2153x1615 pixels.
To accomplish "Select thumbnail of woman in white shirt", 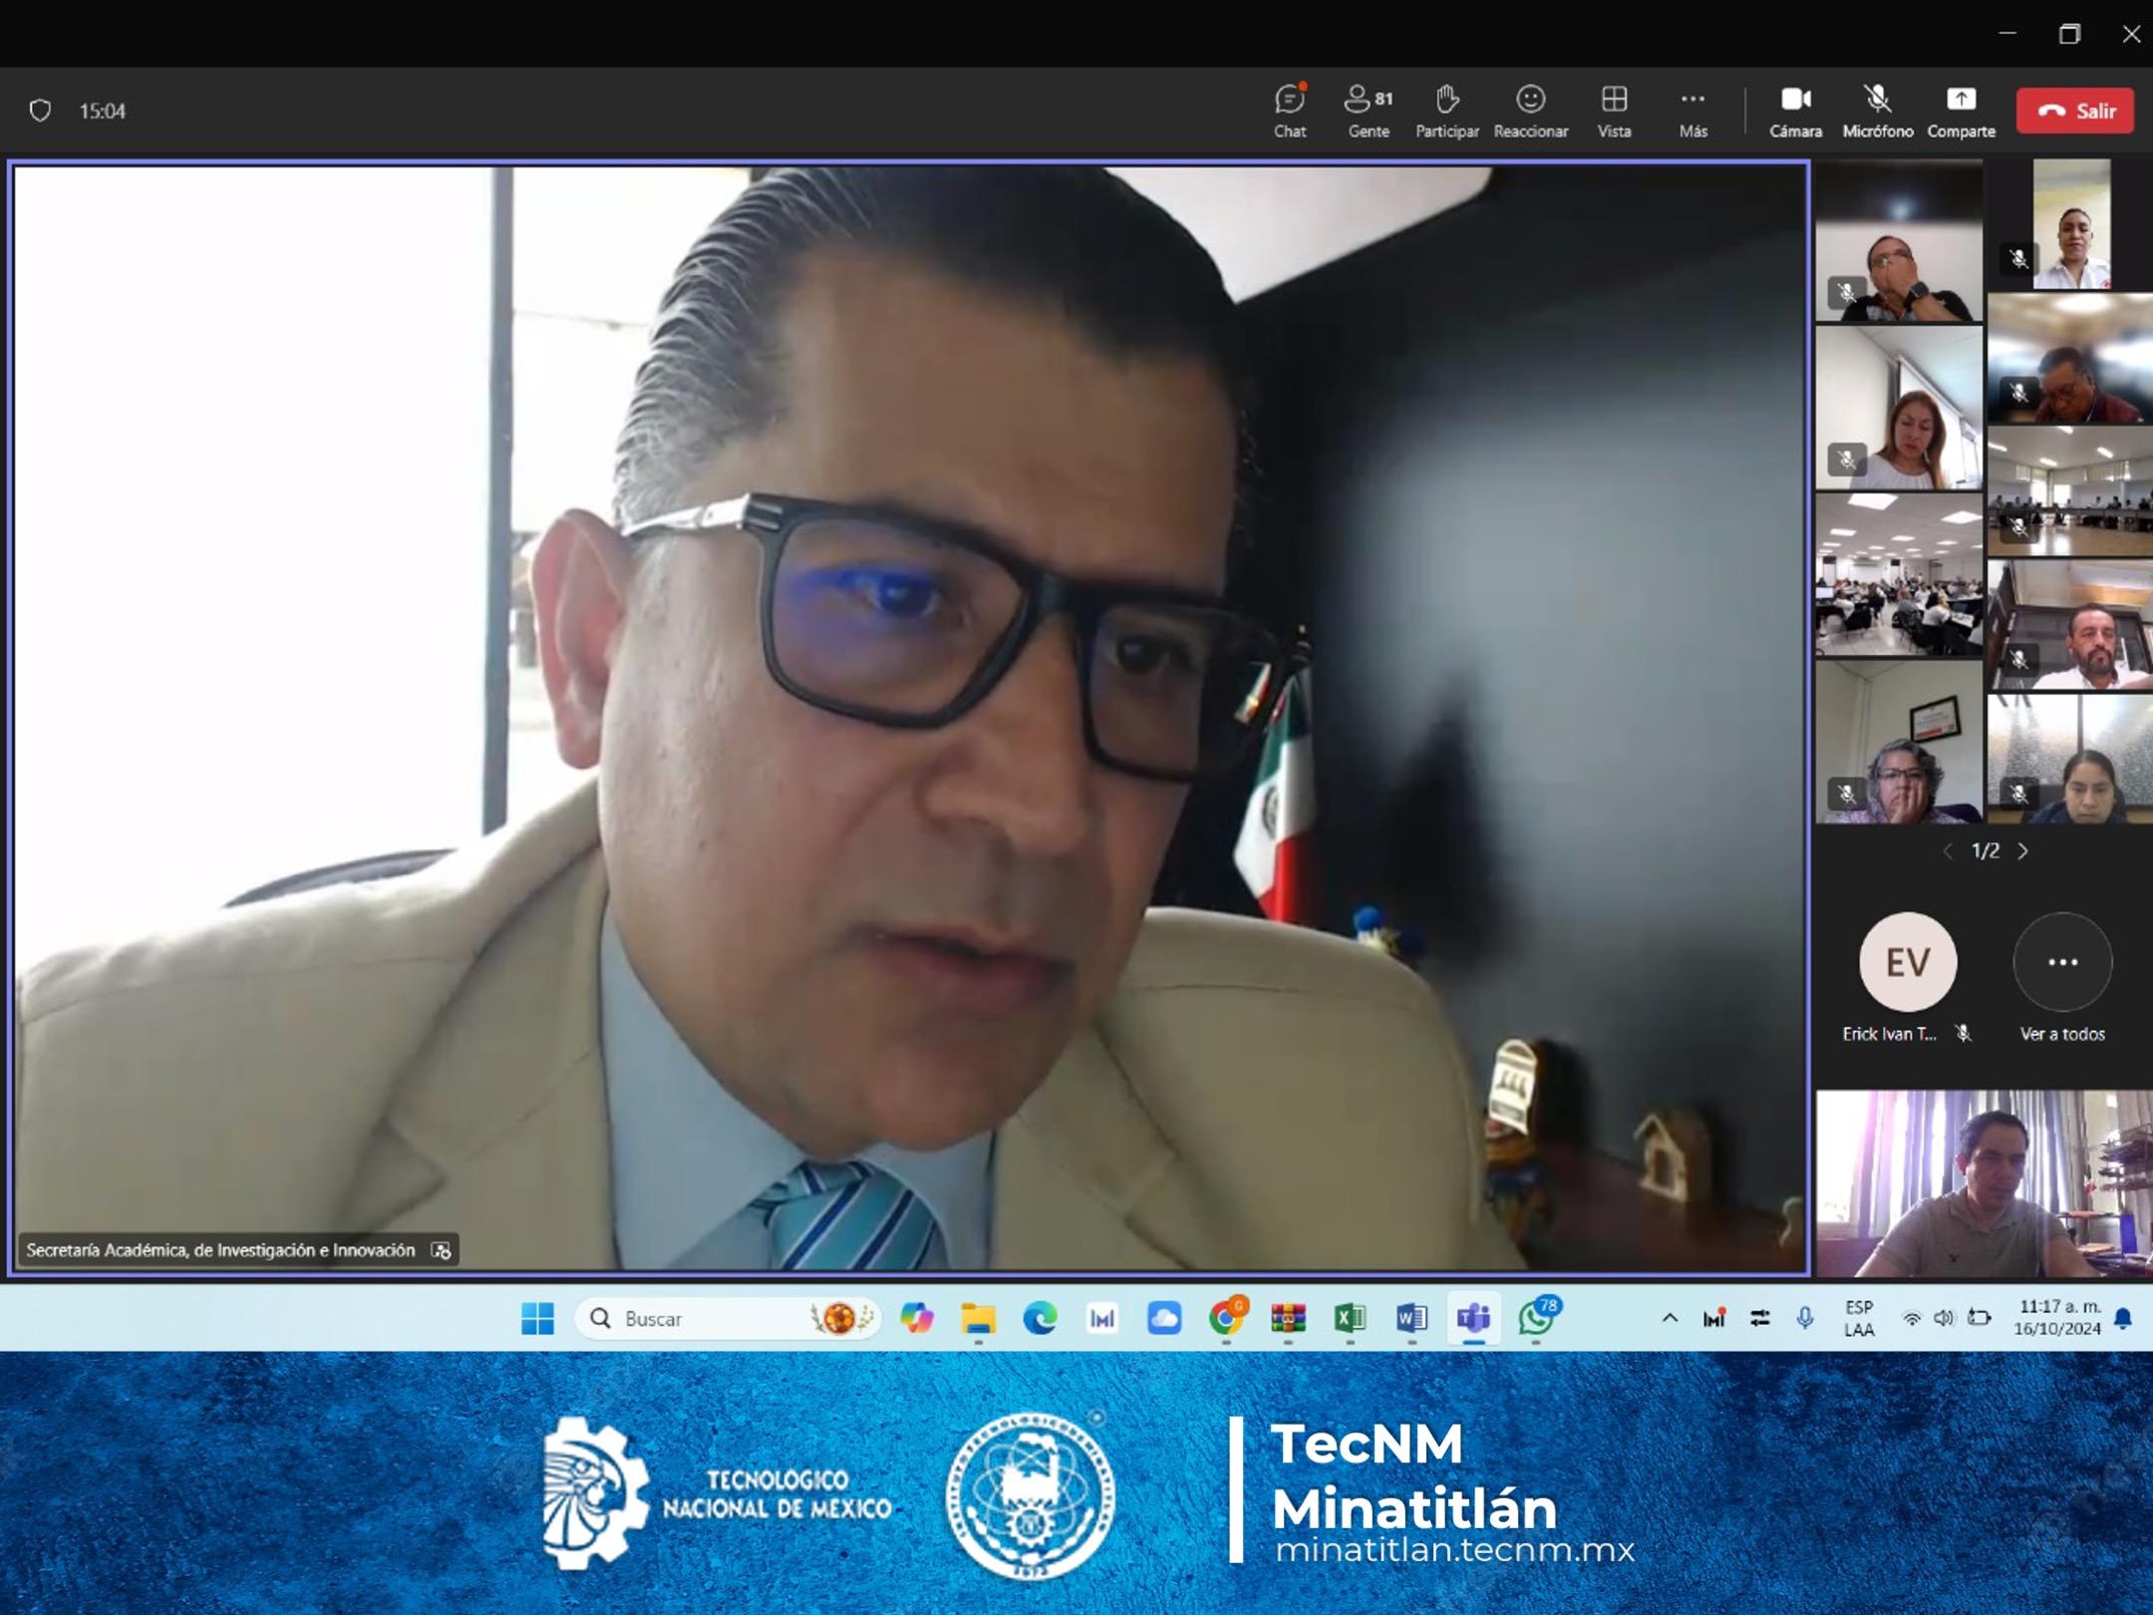I will click(2071, 224).
